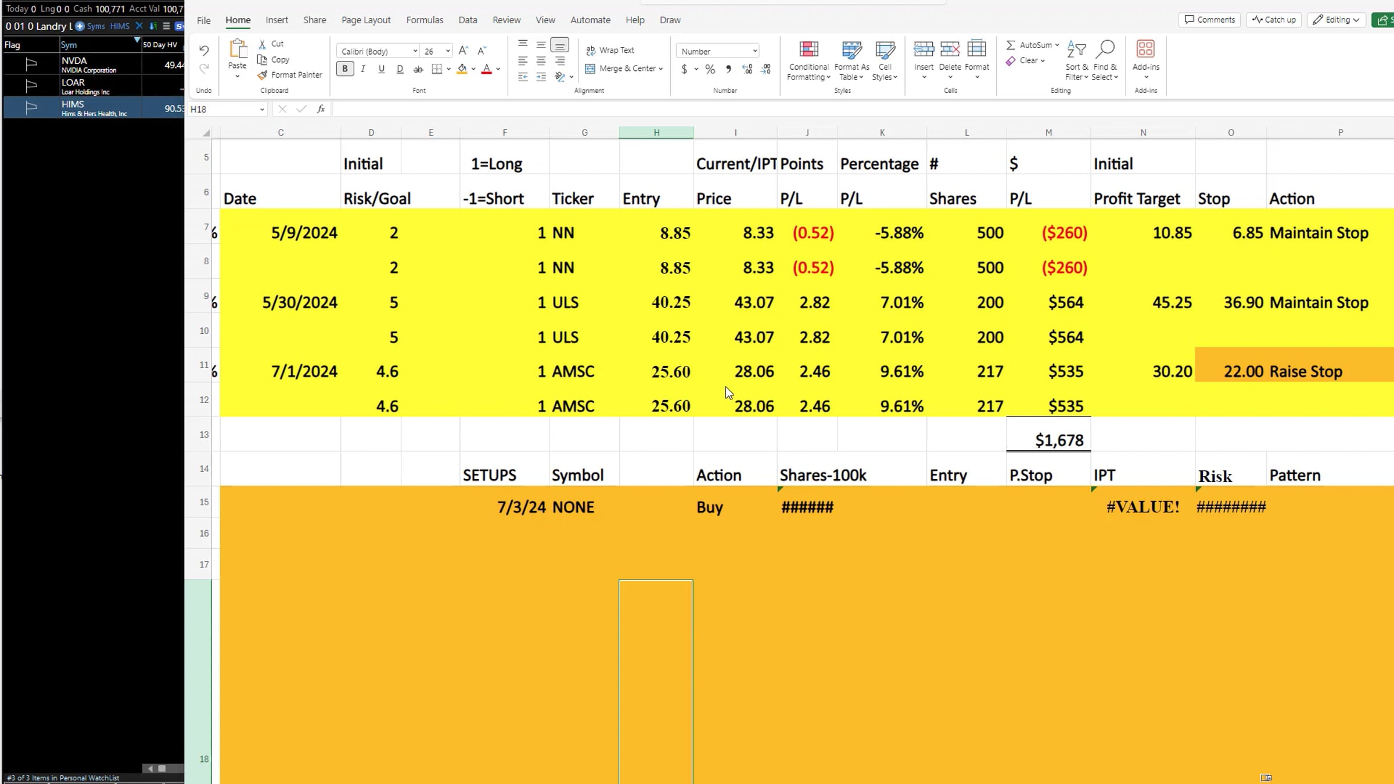Open the File menu
Viewport: 1394px width, 784px height.
click(204, 20)
